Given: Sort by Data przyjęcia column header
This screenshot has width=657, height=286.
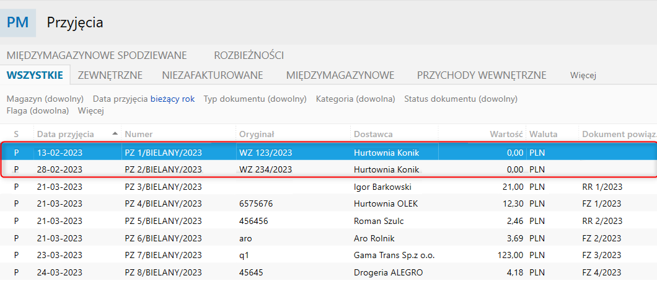Looking at the screenshot, I should (66, 134).
